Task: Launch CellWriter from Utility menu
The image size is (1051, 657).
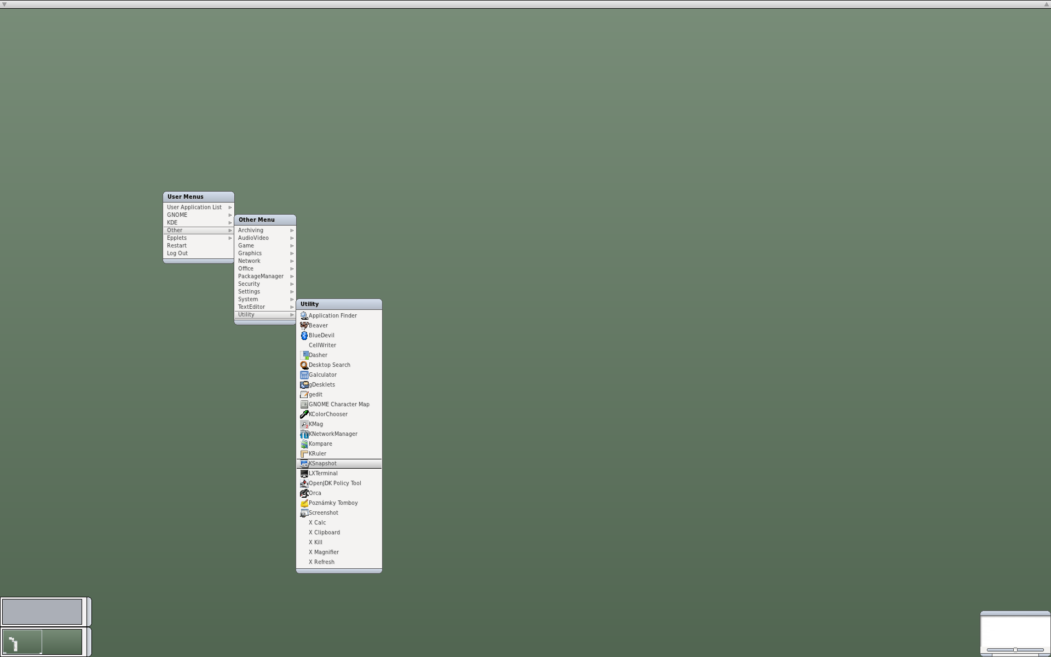Action: click(x=339, y=345)
